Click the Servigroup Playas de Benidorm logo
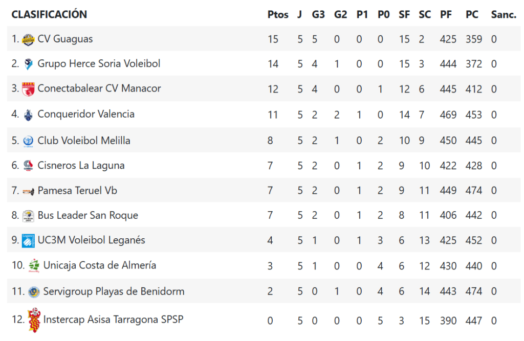This screenshot has height=341, width=524. [x=34, y=292]
